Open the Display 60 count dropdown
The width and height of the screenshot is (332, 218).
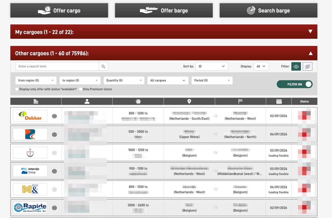pyautogui.click(x=261, y=66)
